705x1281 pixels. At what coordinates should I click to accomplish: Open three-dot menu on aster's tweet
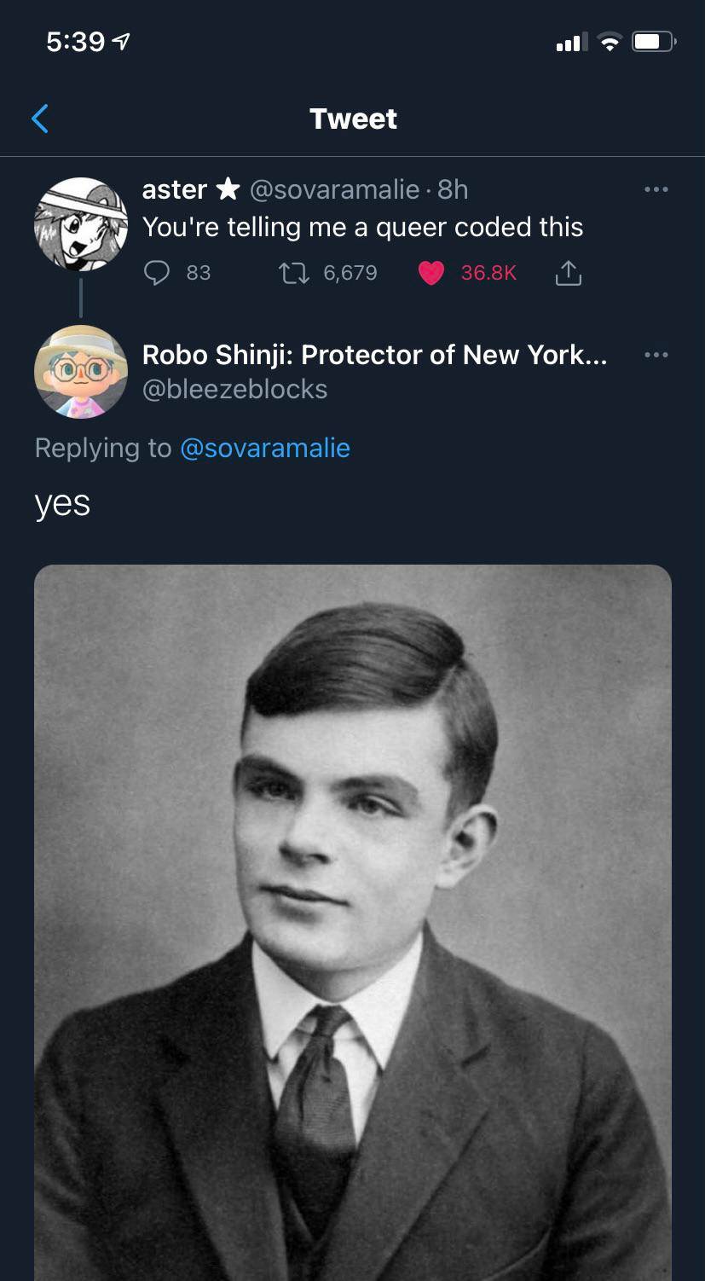(656, 189)
